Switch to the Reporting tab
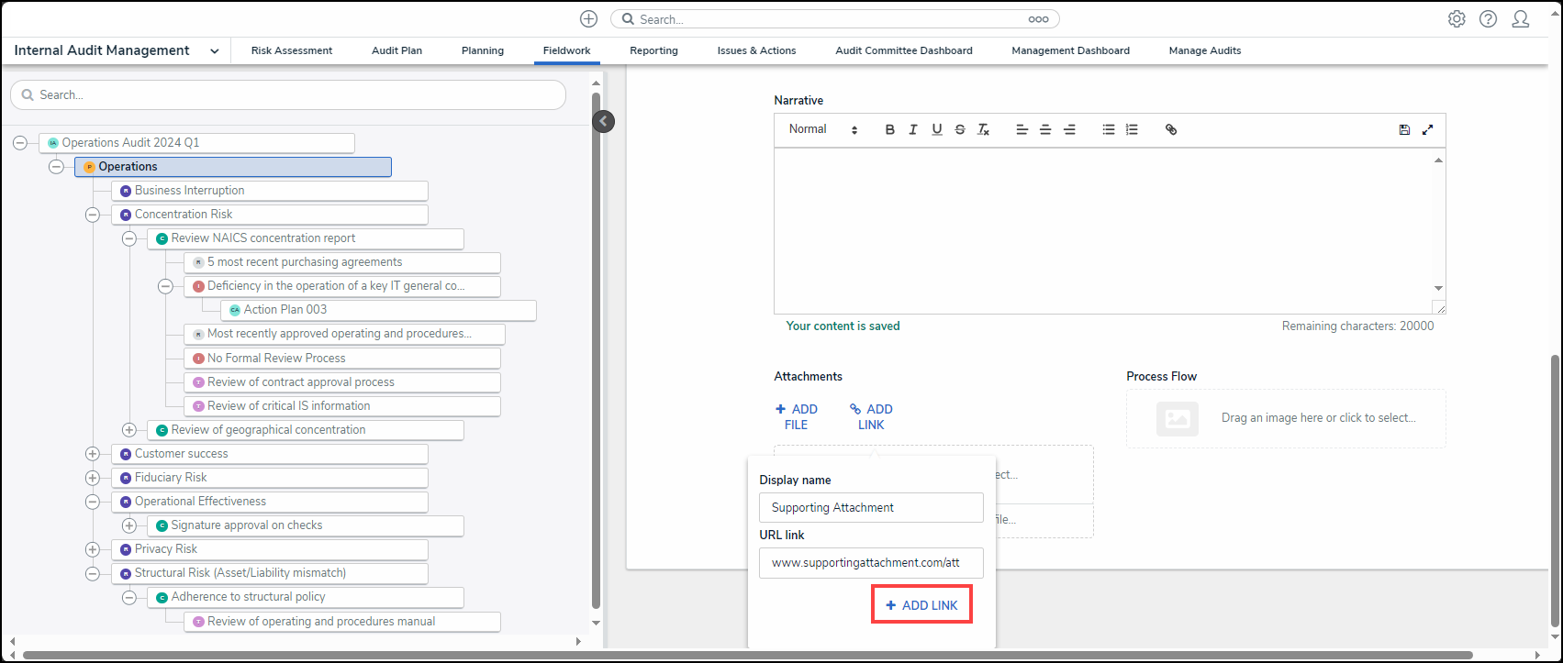 [653, 51]
